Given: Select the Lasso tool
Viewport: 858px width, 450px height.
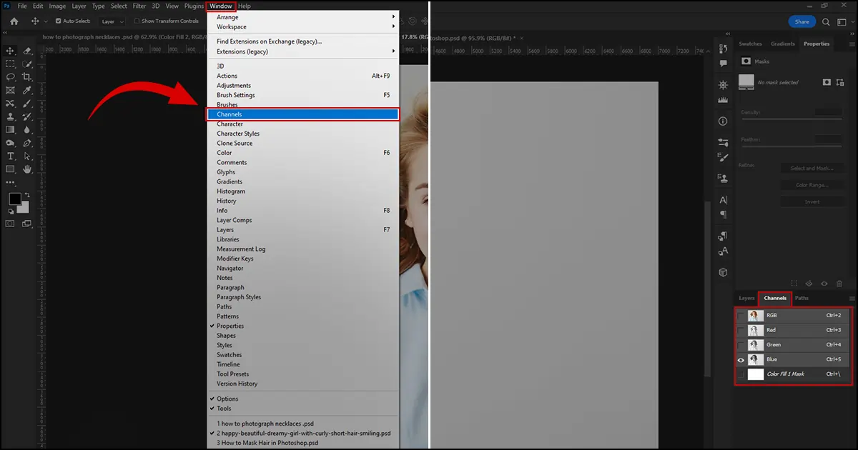Looking at the screenshot, I should coord(10,78).
